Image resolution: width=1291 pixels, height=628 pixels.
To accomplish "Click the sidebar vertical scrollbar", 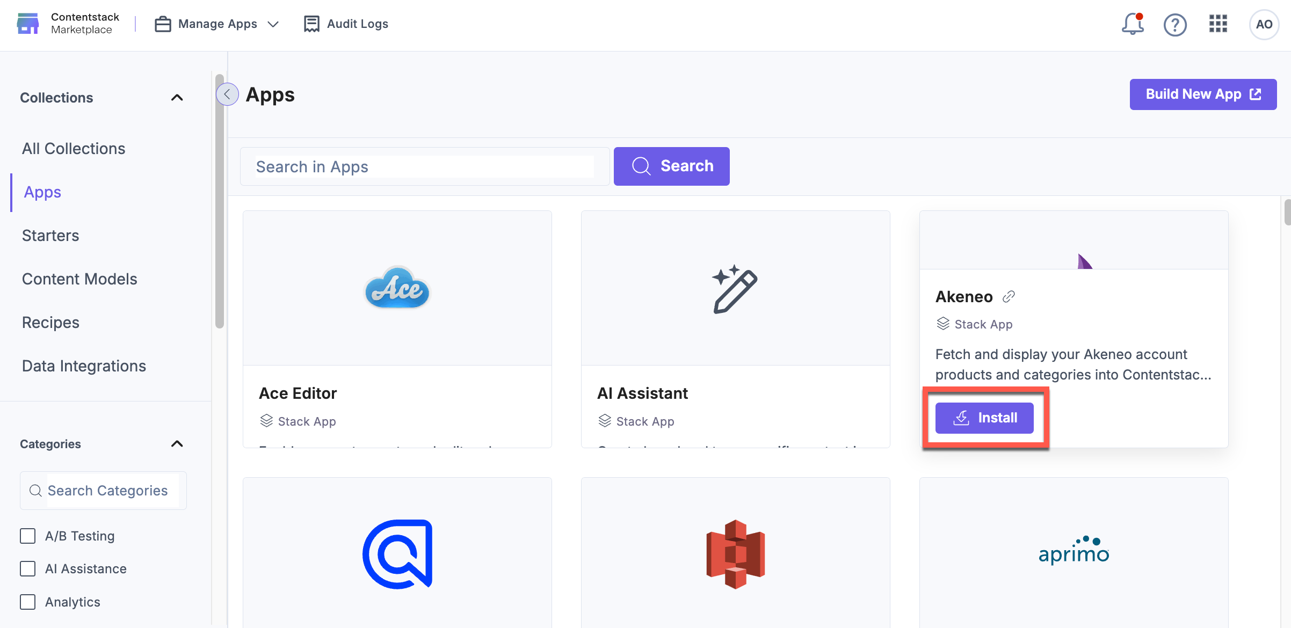I will coord(220,201).
